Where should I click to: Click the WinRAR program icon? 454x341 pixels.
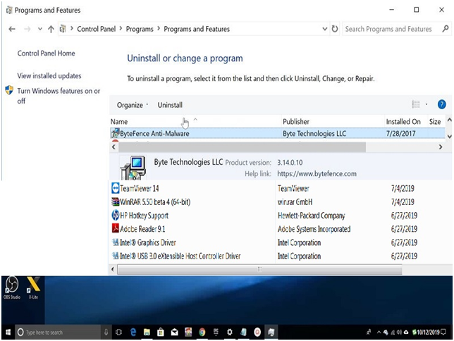[115, 201]
